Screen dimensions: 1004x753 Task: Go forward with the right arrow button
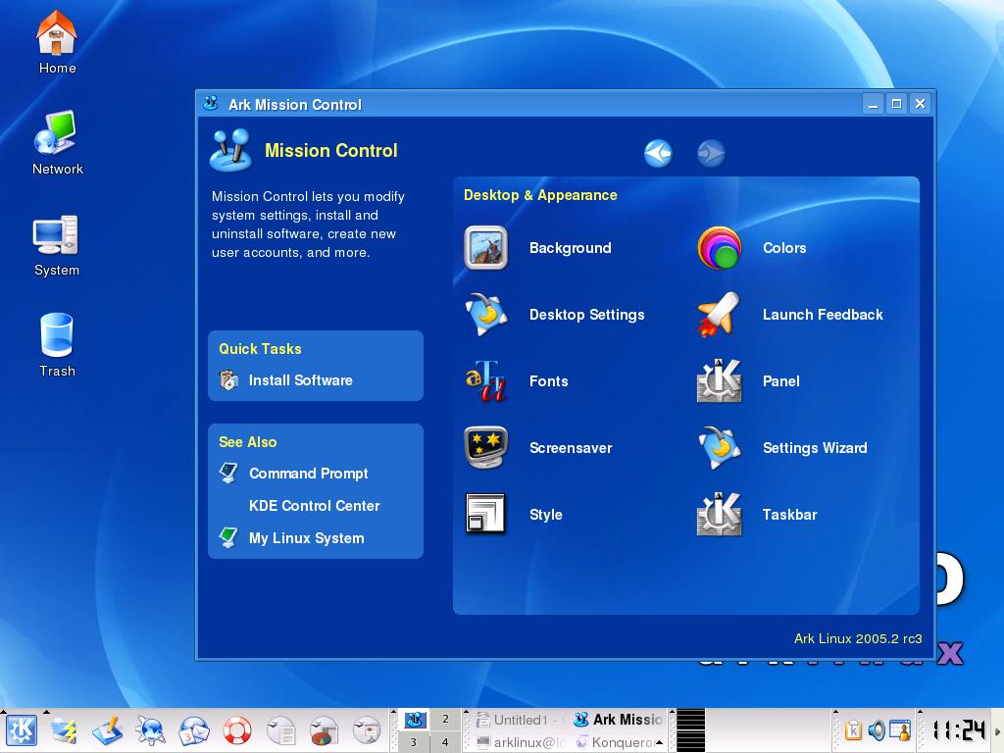(711, 154)
